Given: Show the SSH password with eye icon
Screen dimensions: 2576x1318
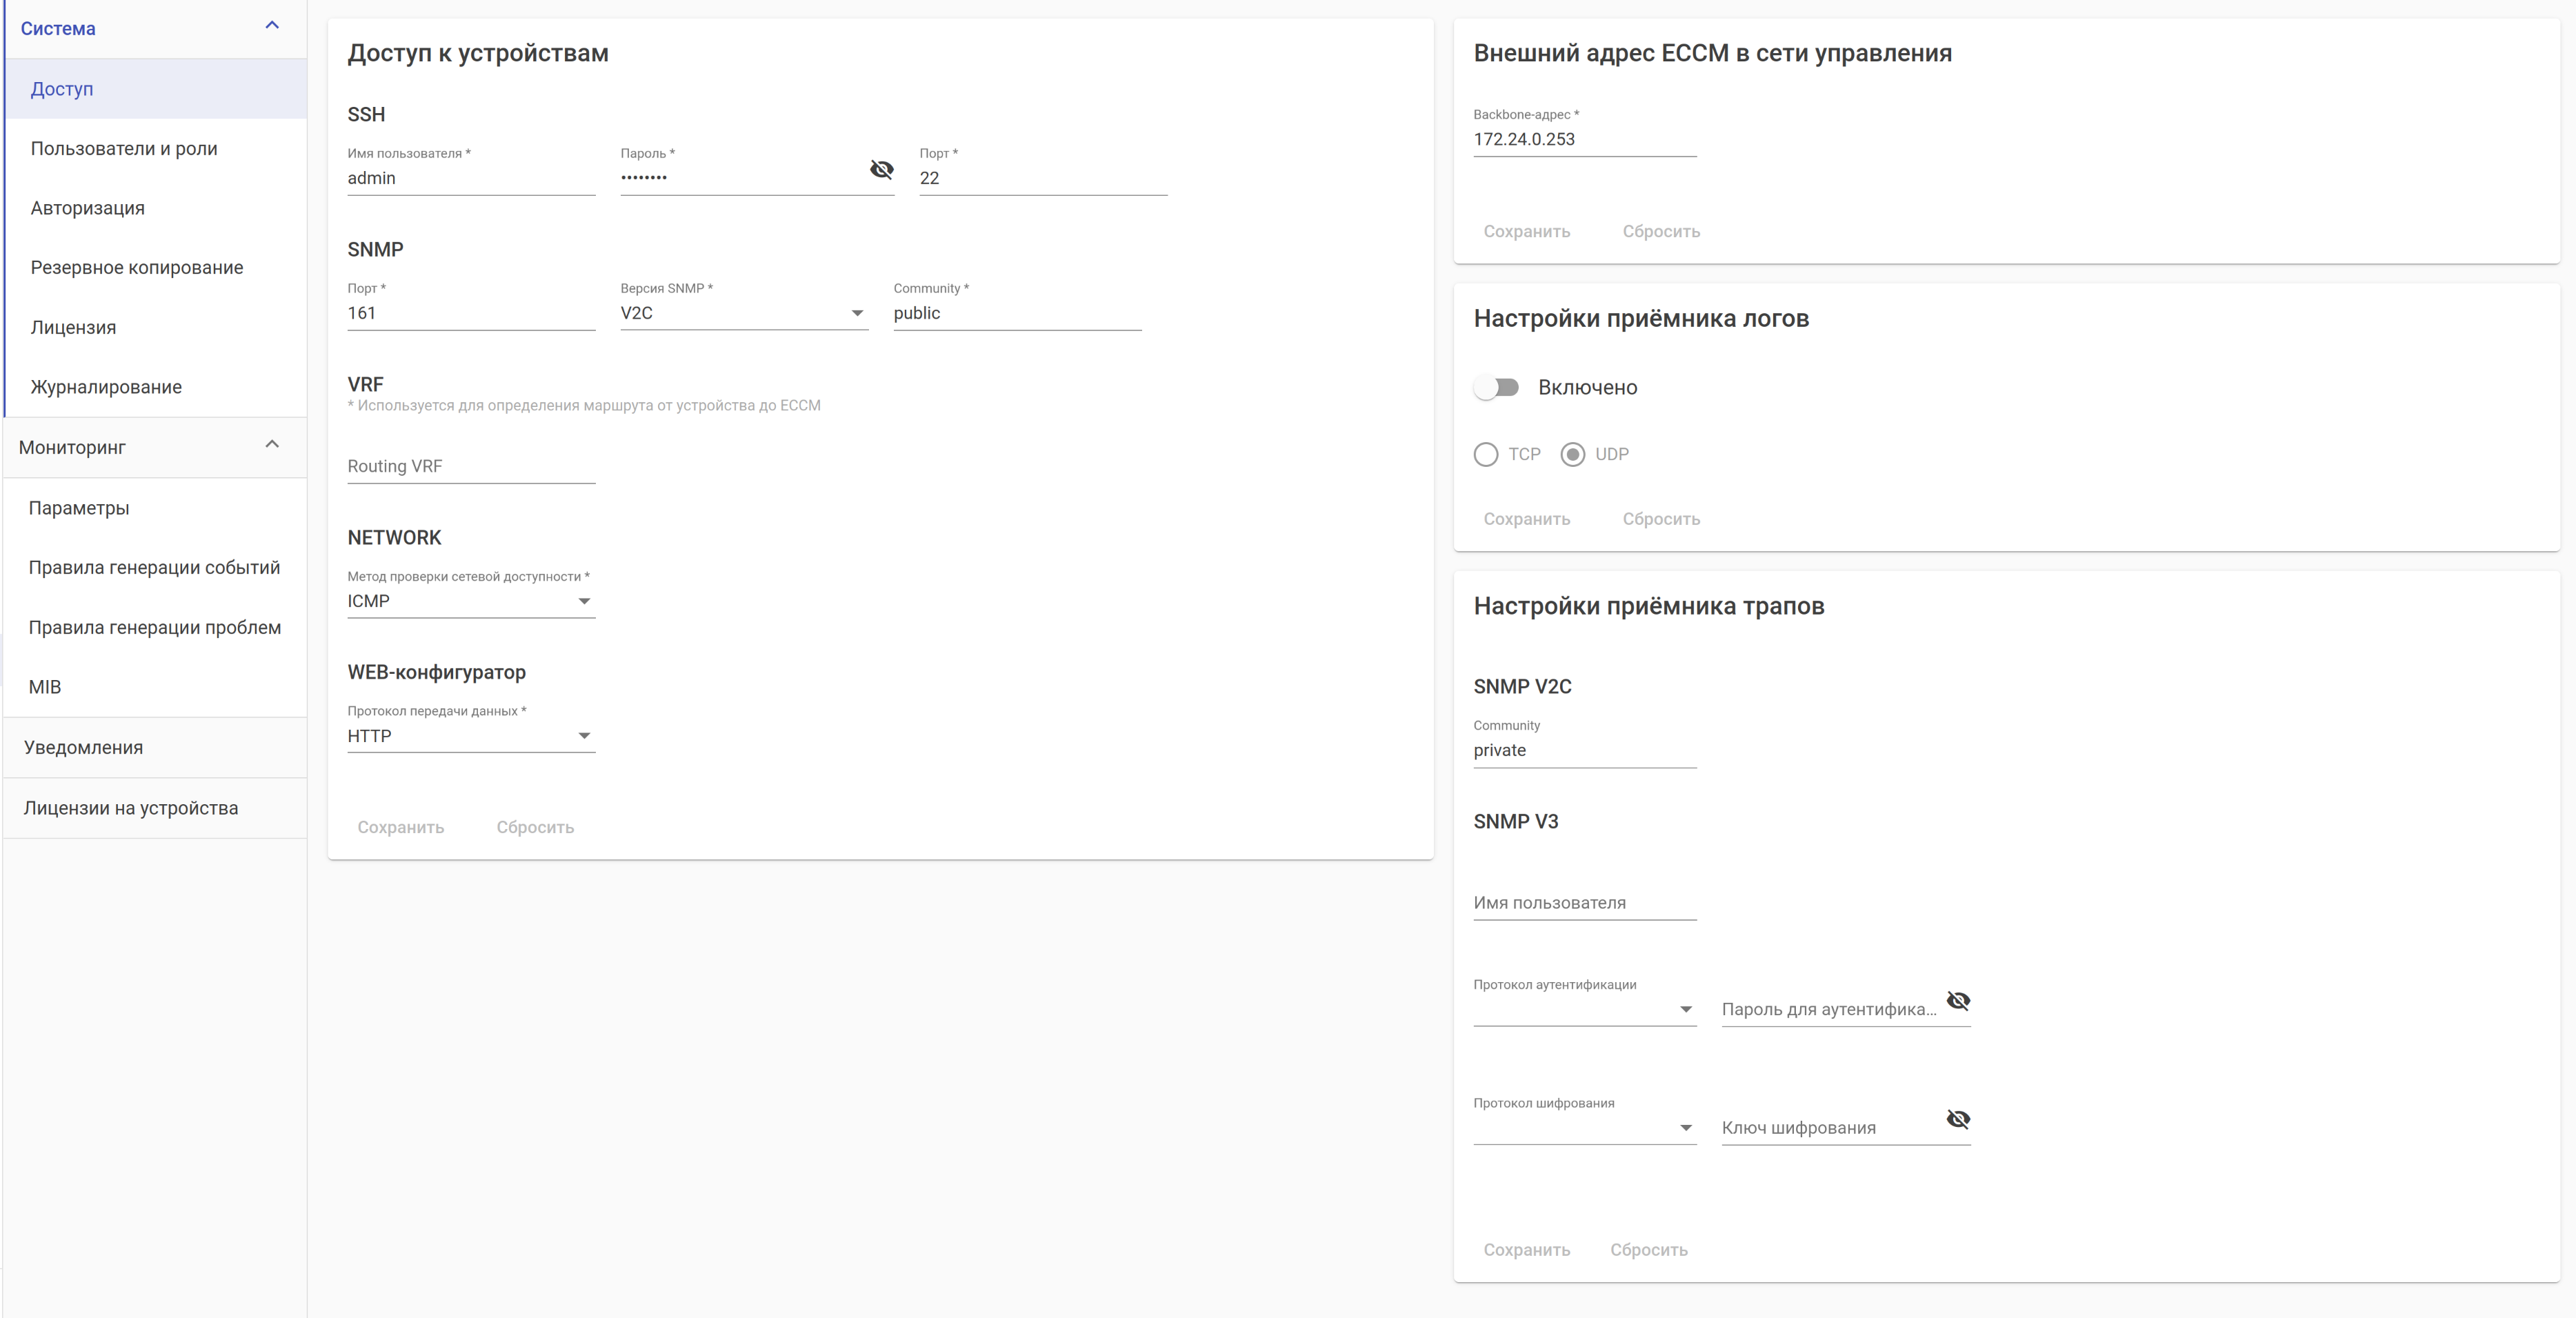Looking at the screenshot, I should coord(881,170).
